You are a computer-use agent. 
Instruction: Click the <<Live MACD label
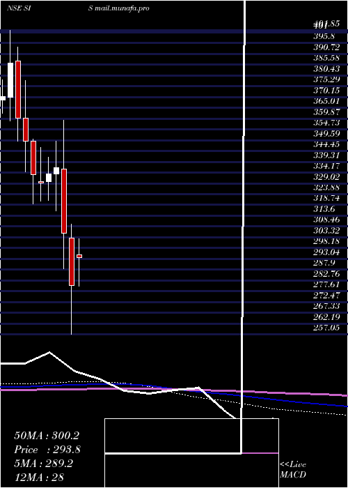293,470
